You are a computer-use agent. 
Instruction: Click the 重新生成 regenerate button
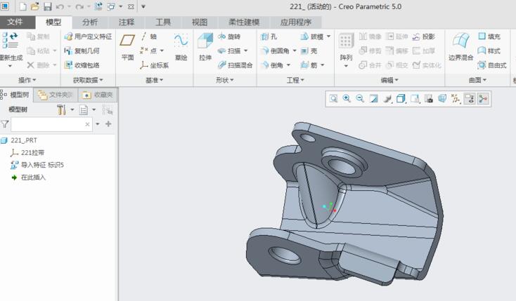(11, 48)
